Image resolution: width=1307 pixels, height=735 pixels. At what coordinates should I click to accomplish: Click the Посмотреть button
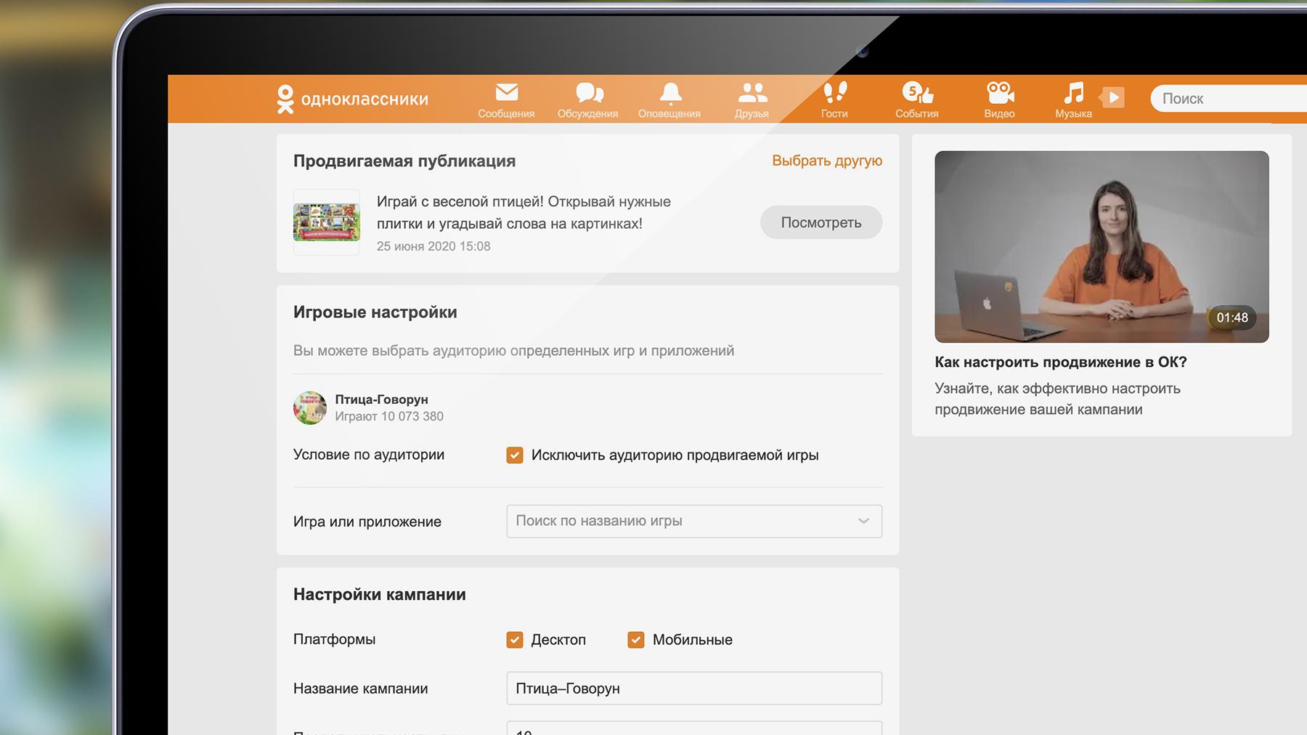click(x=821, y=222)
